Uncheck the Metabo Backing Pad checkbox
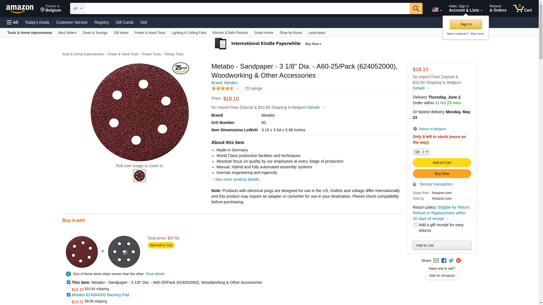This screenshot has width=543, height=305. pyautogui.click(x=68, y=295)
